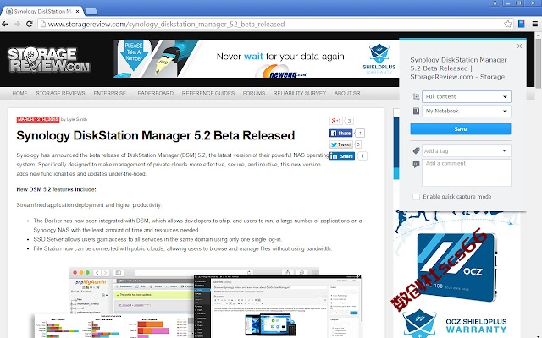Open the HOME menu item

click(19, 93)
